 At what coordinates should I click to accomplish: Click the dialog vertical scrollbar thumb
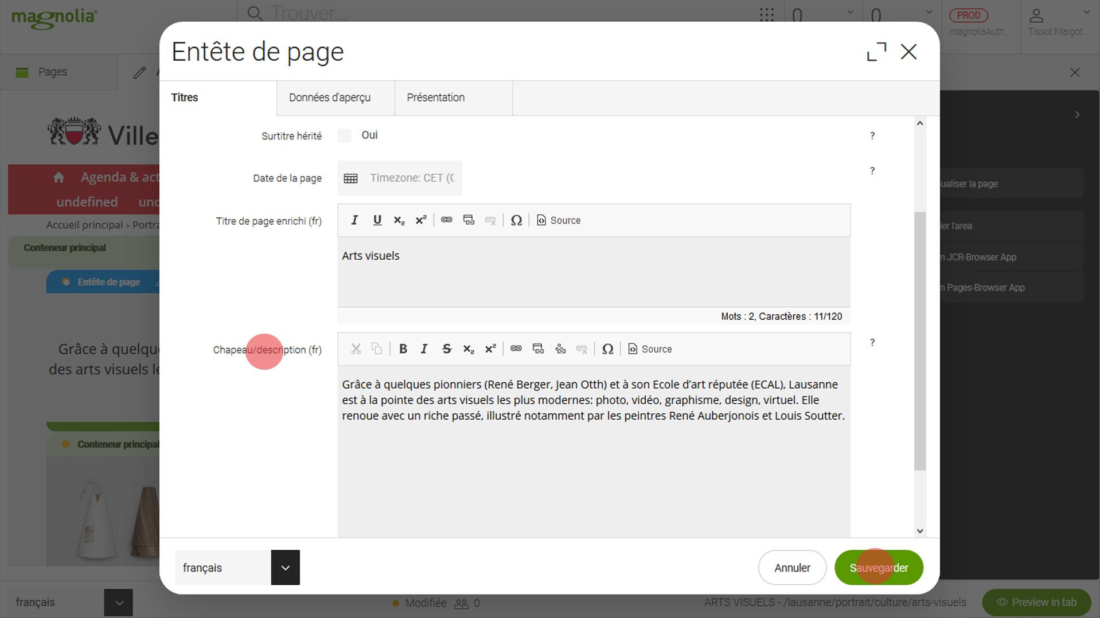pos(920,341)
